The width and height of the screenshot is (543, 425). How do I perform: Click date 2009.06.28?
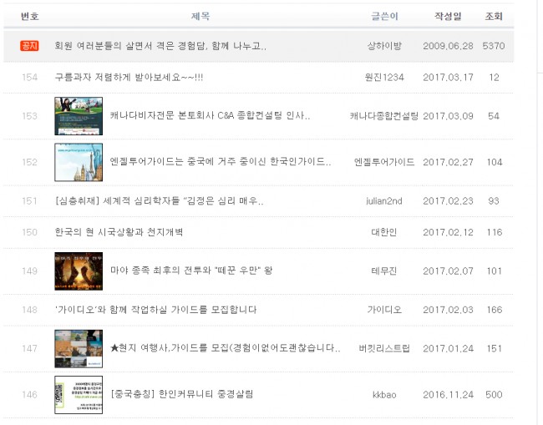coord(448,46)
